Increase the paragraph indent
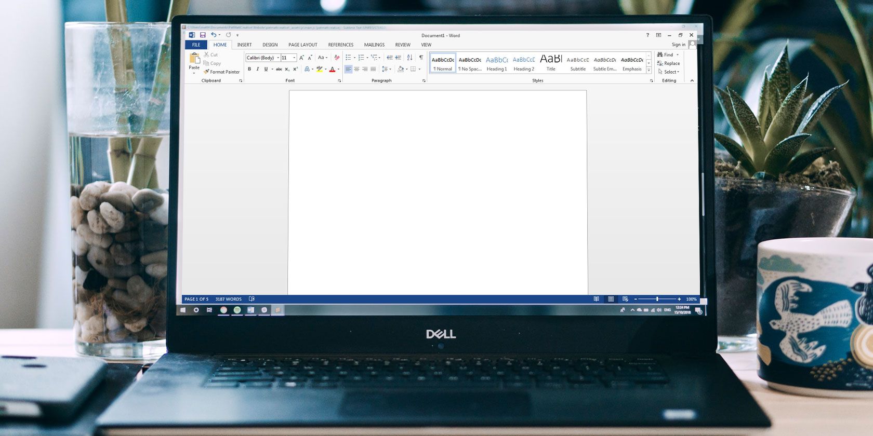This screenshot has height=436, width=873. pyautogui.click(x=398, y=58)
